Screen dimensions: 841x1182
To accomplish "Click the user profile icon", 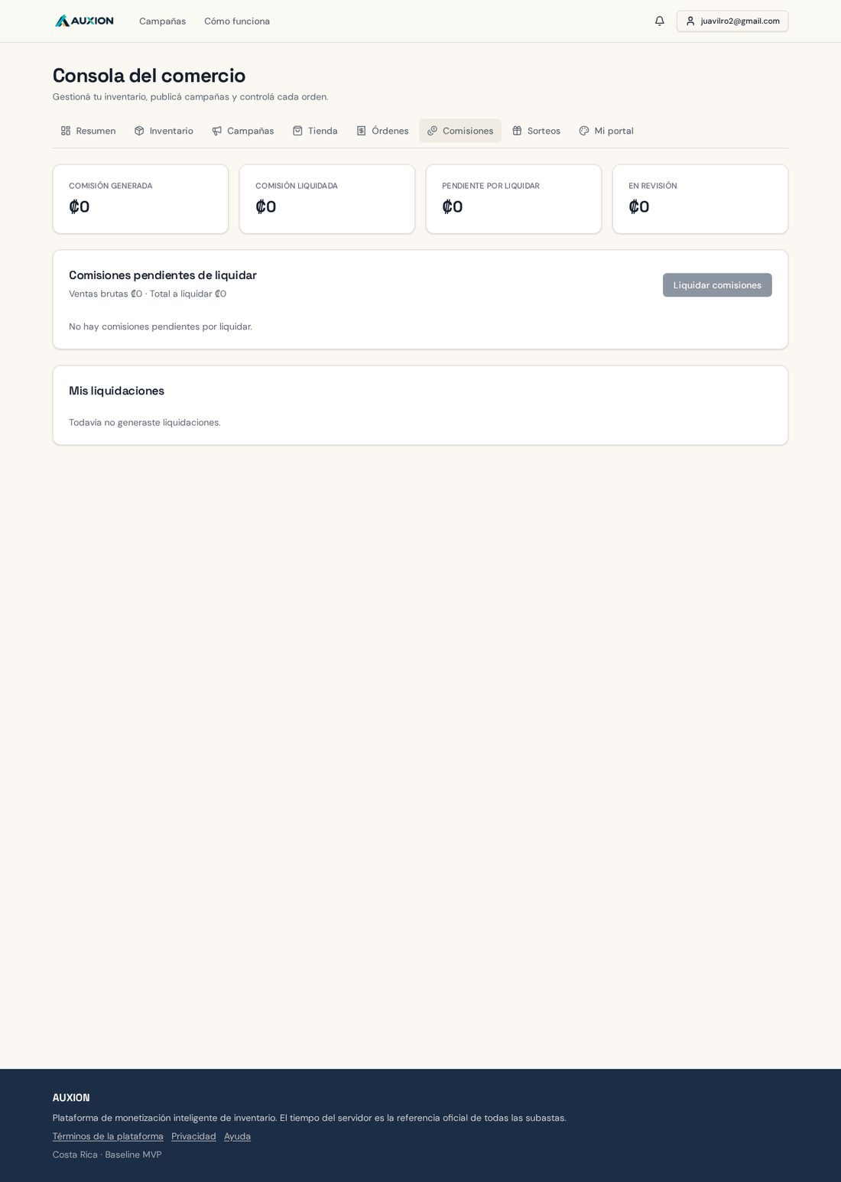I will tap(690, 21).
